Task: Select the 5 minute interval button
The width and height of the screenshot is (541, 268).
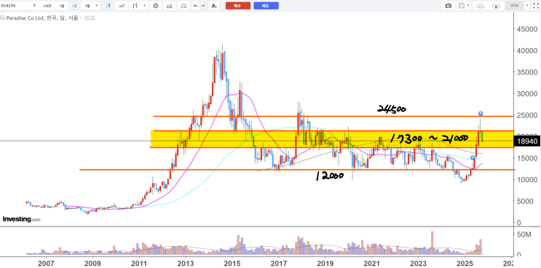Action: pyautogui.click(x=34, y=6)
